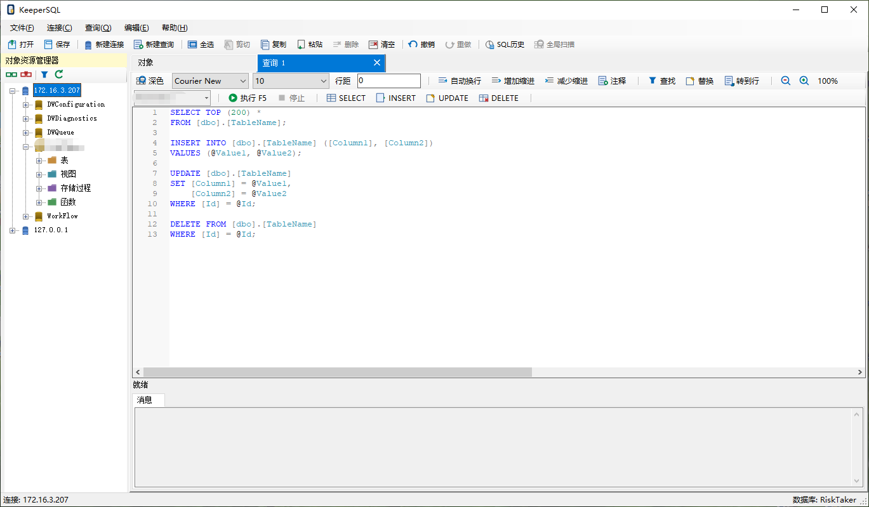Insert UPDATE template statement
Viewport: 869px width, 507px height.
447,98
